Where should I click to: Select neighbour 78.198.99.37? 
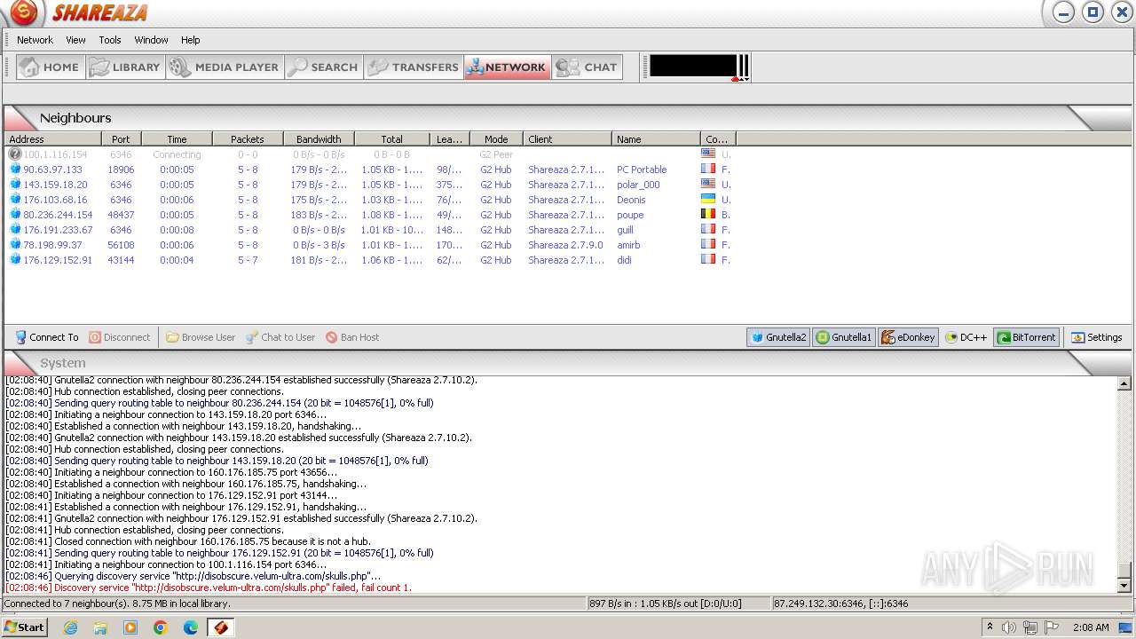370,245
